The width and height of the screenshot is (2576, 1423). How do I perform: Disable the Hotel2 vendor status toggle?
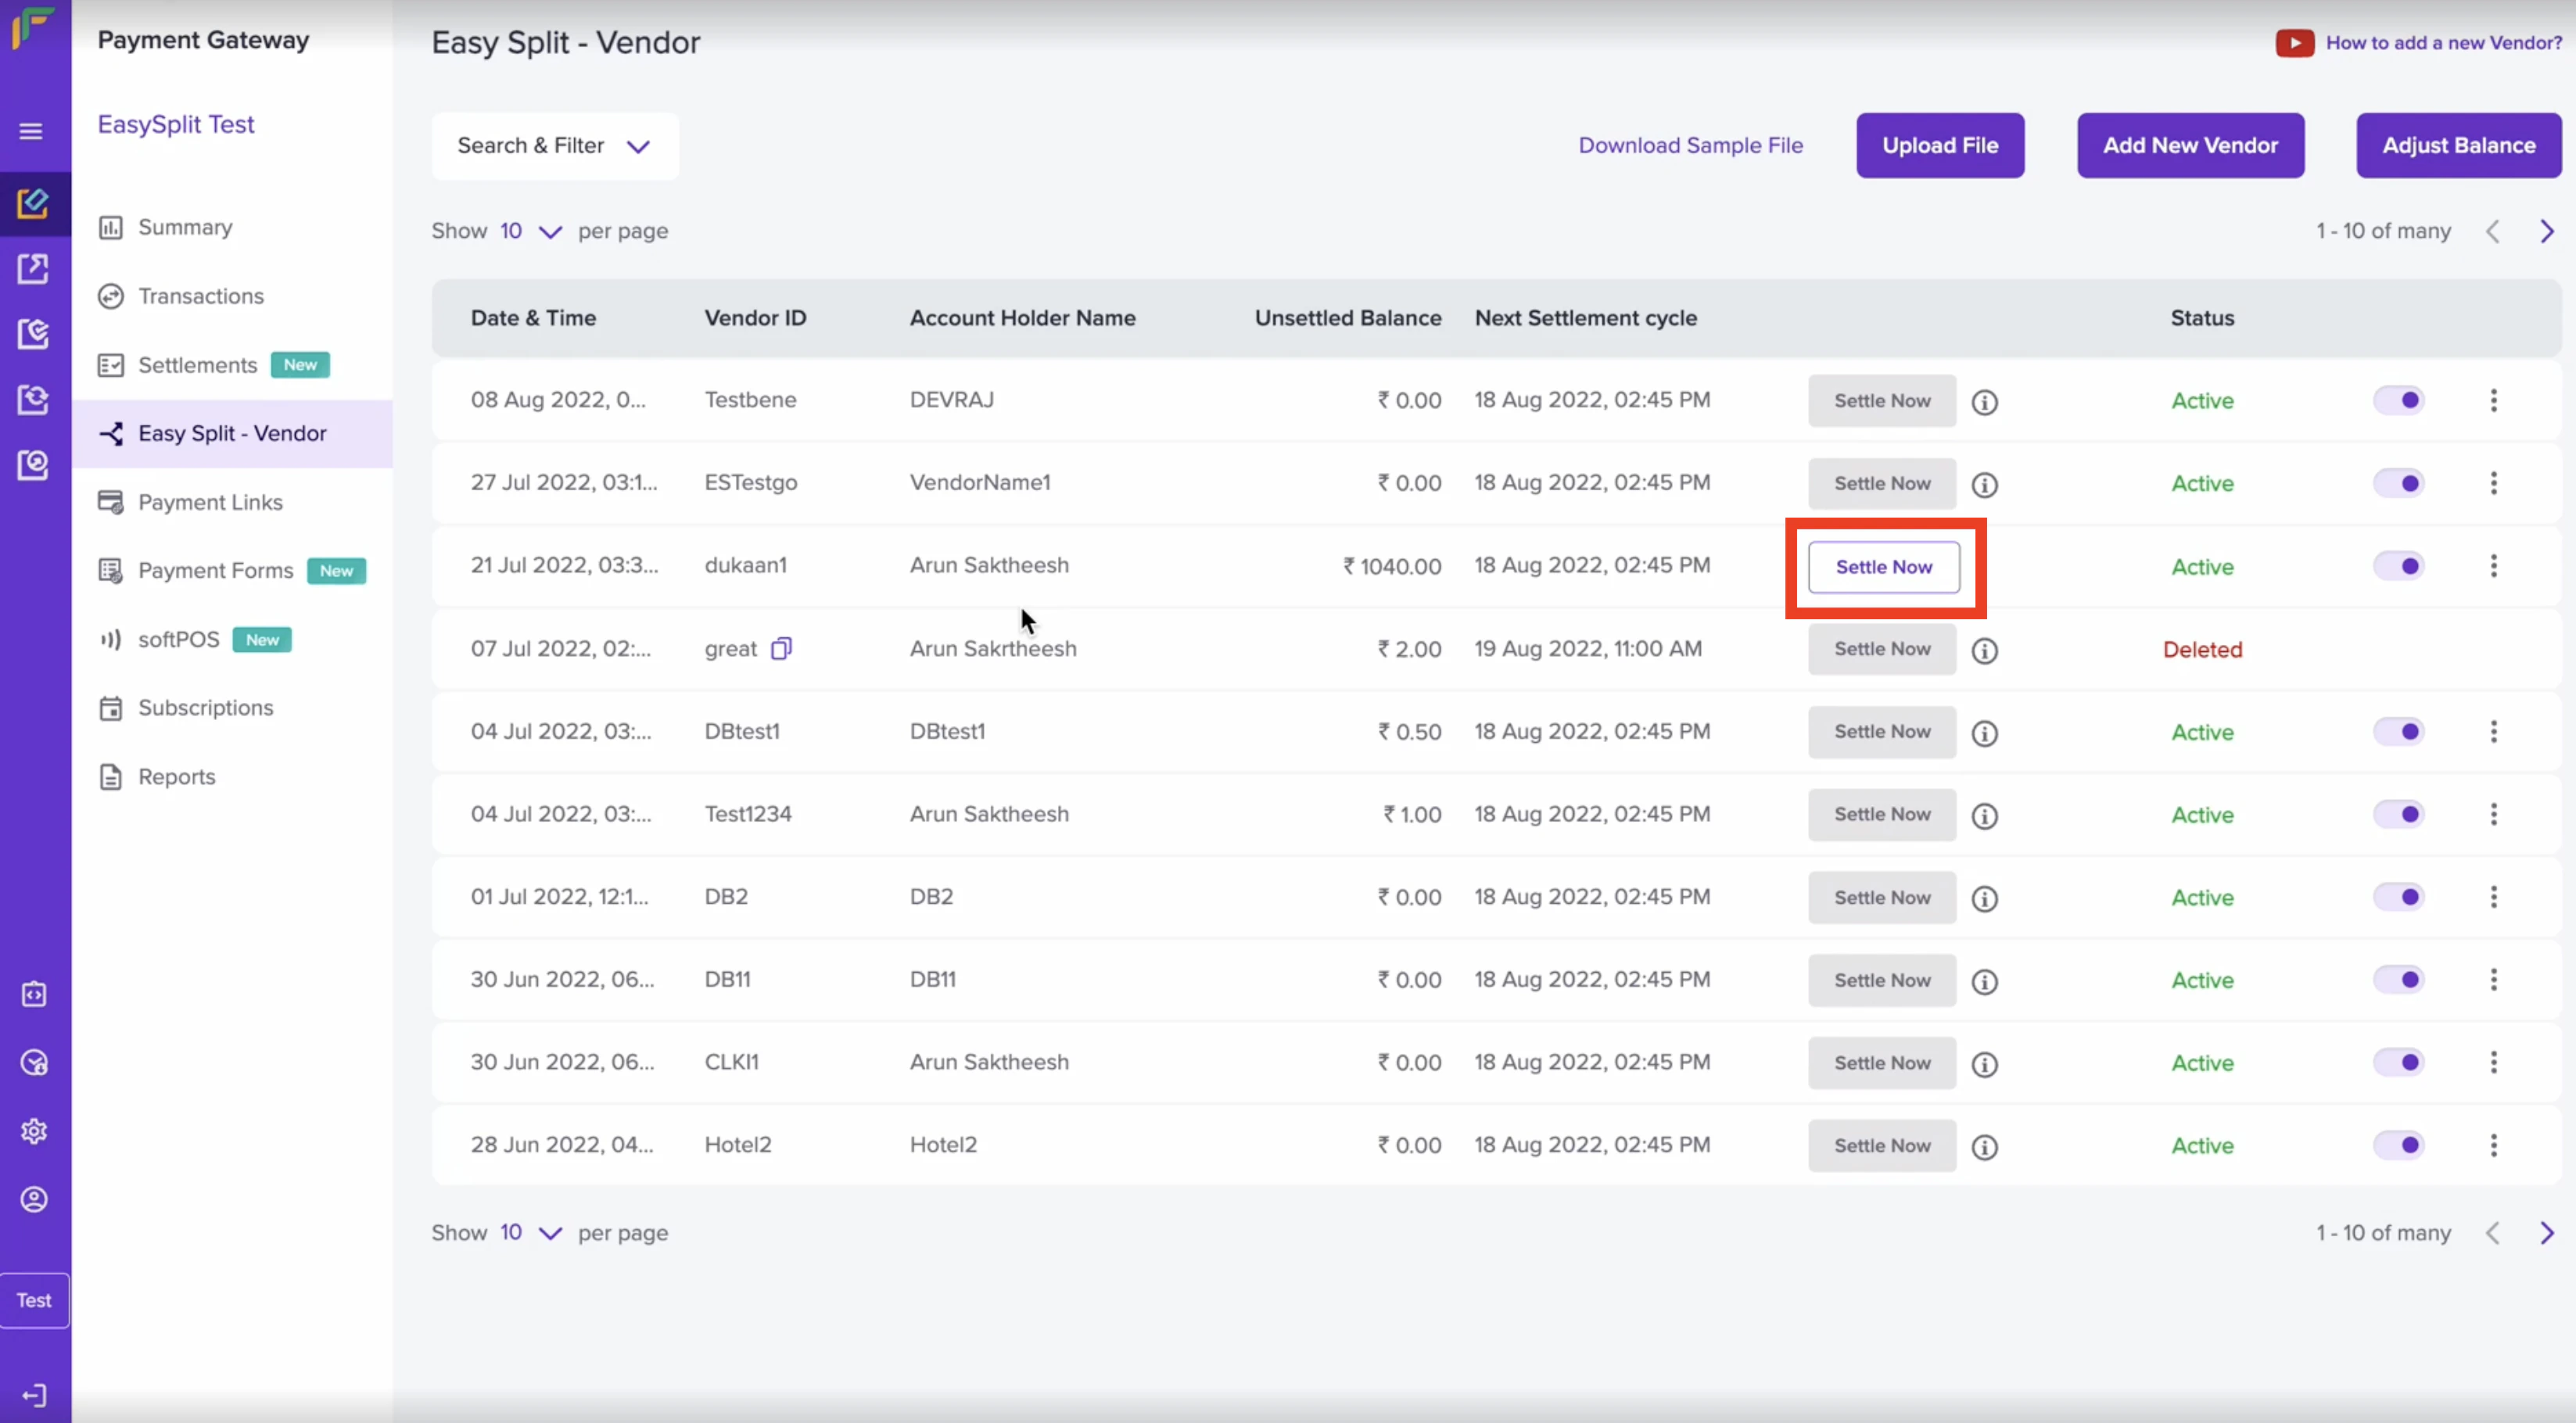click(x=2398, y=1145)
